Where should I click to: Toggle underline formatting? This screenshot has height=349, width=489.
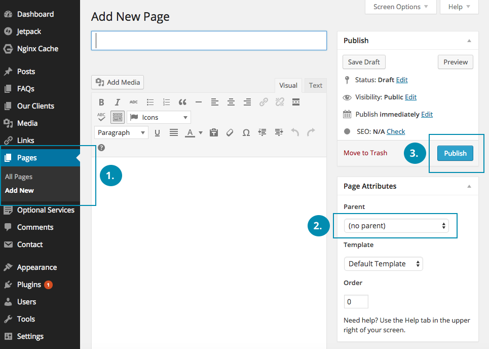pyautogui.click(x=157, y=132)
